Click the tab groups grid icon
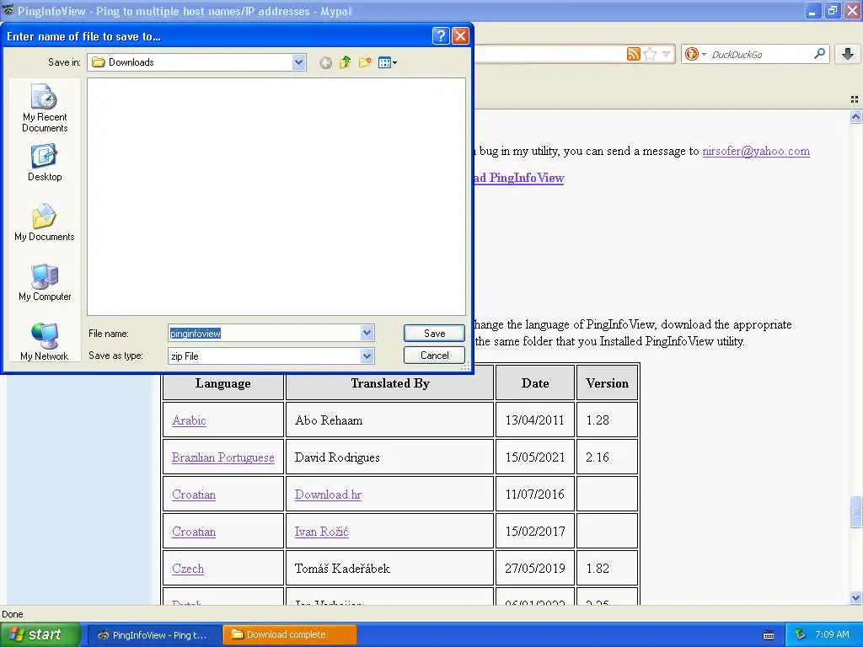 (855, 99)
